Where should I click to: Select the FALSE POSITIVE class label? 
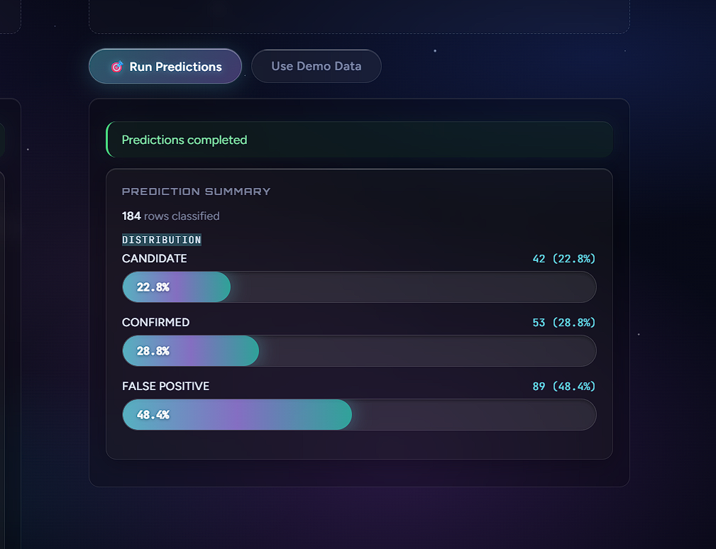[x=166, y=387]
